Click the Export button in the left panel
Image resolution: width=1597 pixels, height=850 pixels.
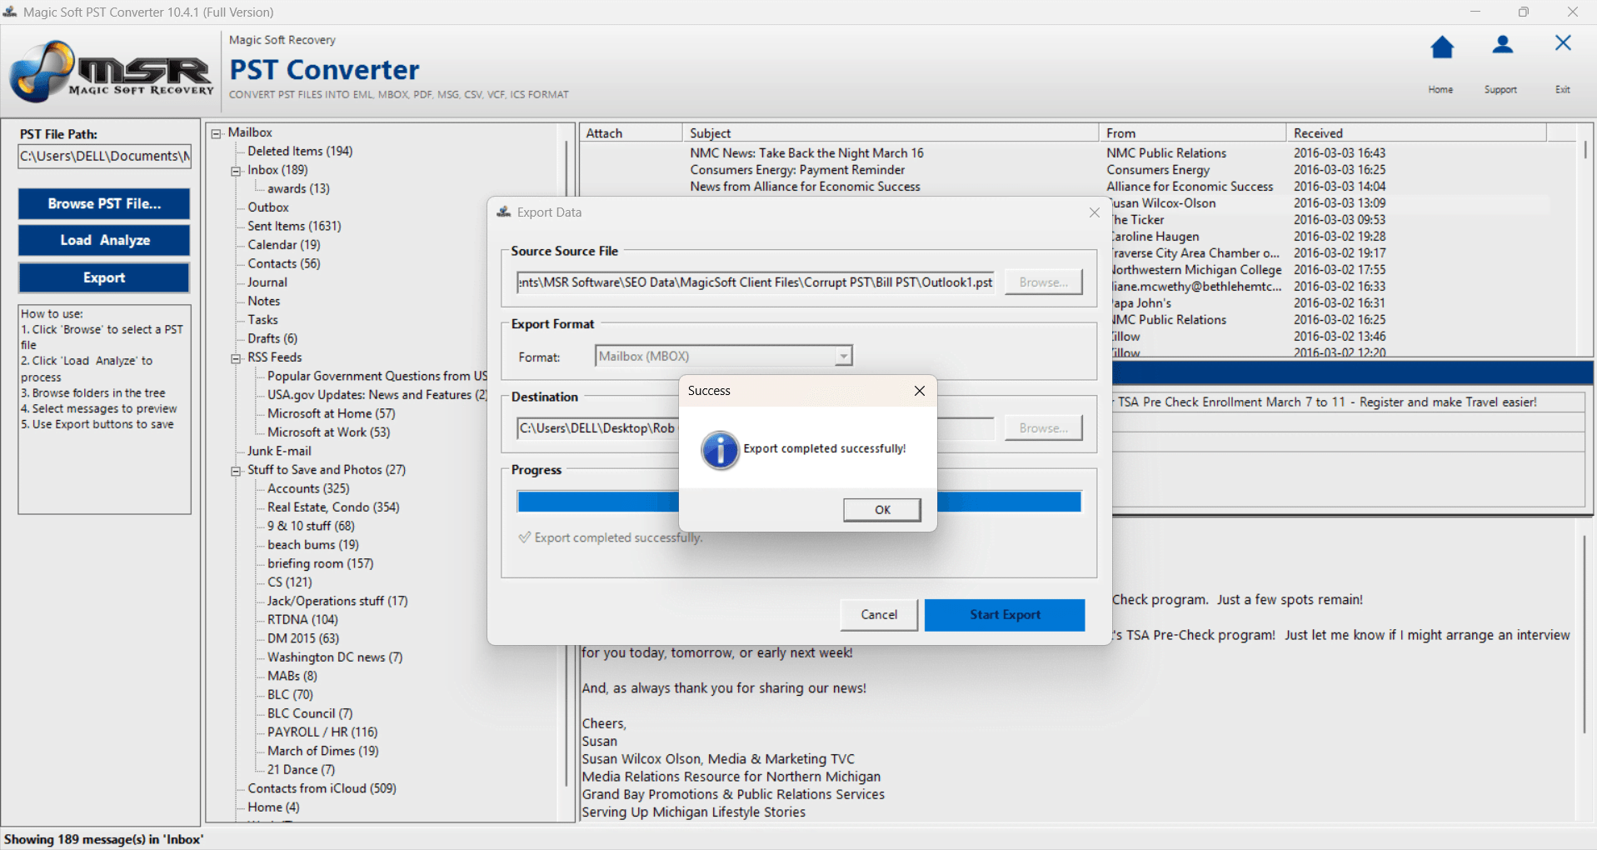coord(104,277)
